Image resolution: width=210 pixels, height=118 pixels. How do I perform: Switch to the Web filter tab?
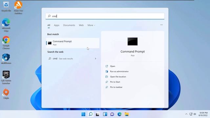pyautogui.click(x=81, y=25)
